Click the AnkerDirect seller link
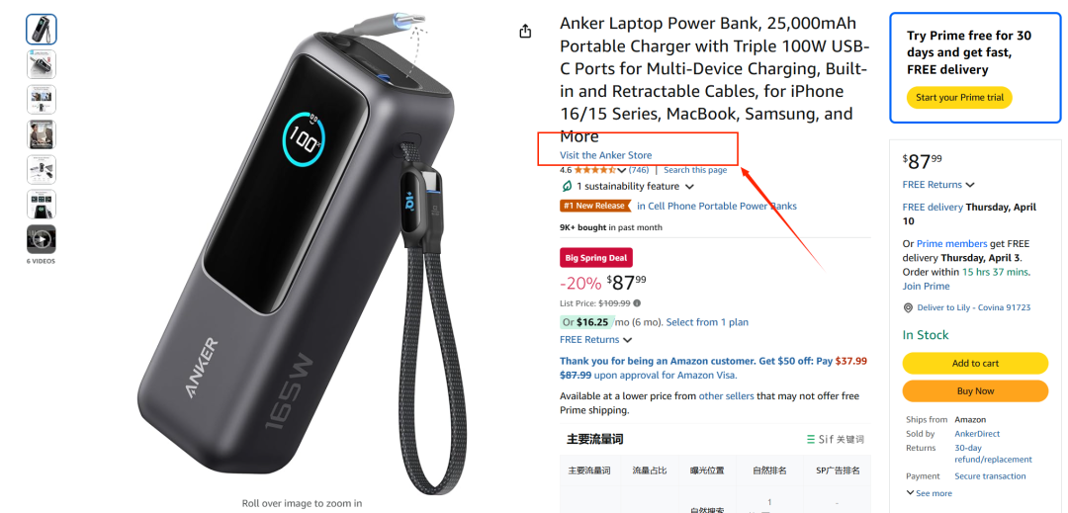 (977, 433)
